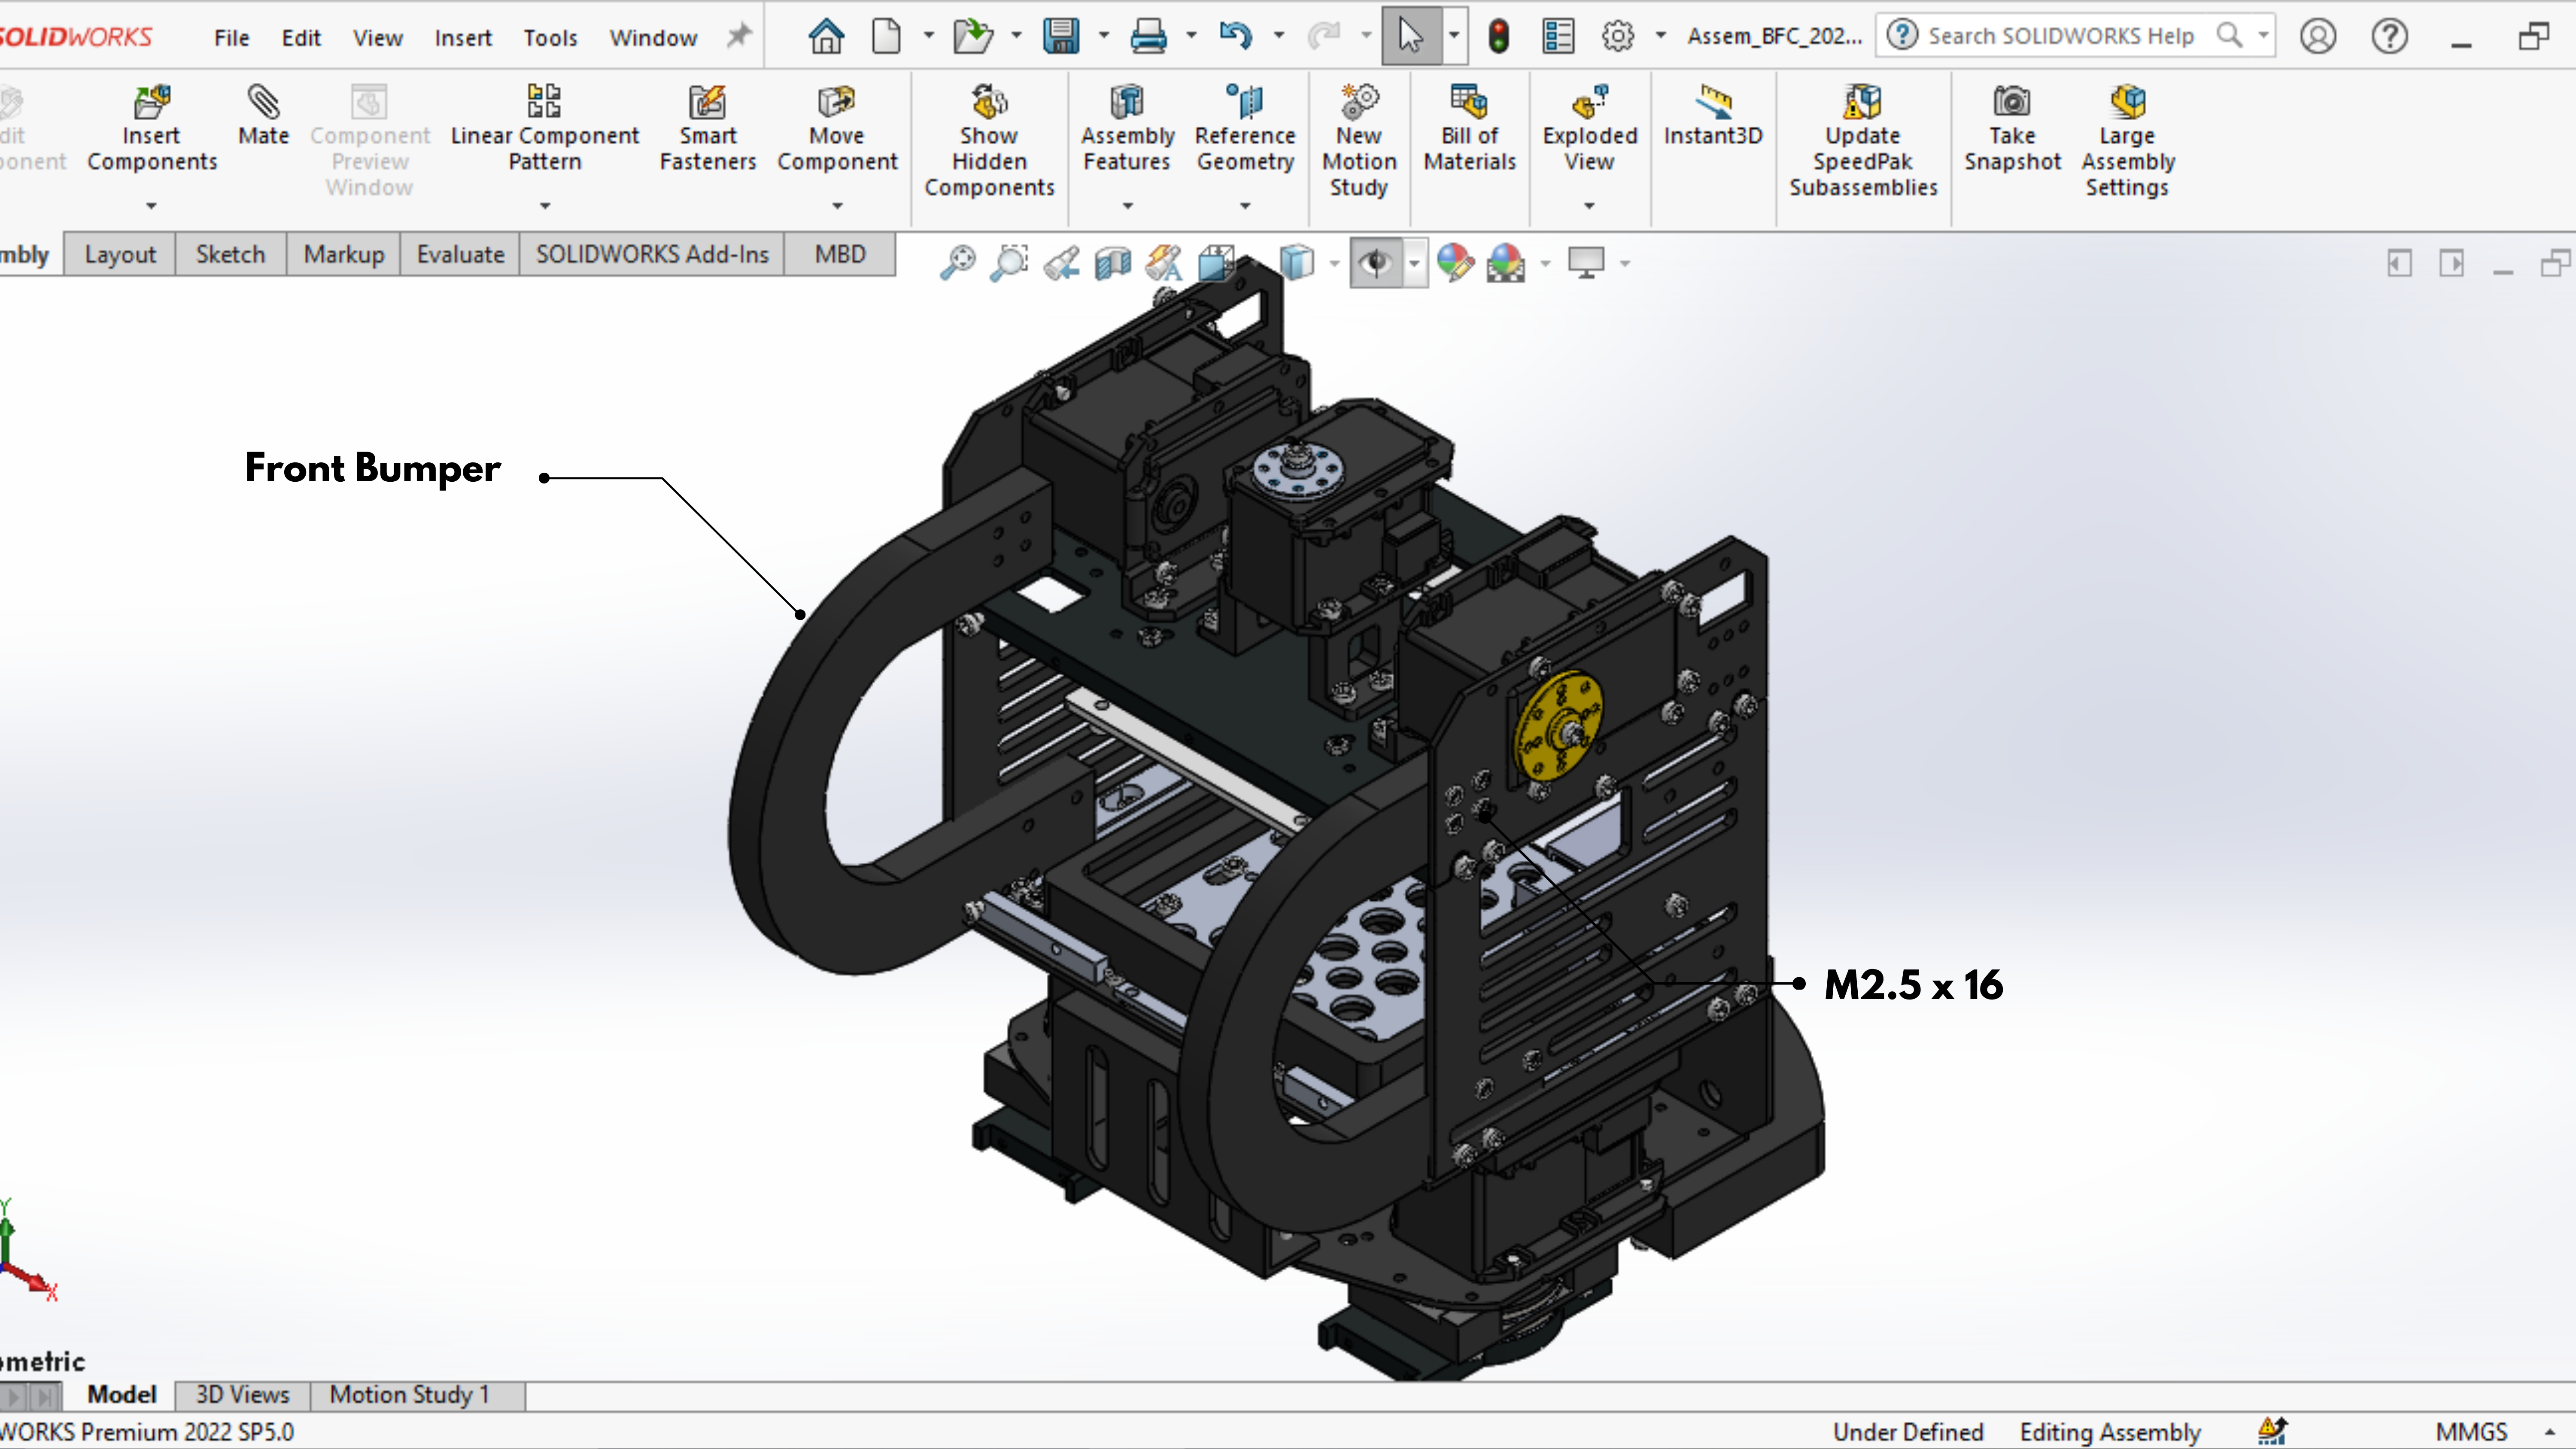Open the File menu
The width and height of the screenshot is (2576, 1449).
tap(231, 38)
